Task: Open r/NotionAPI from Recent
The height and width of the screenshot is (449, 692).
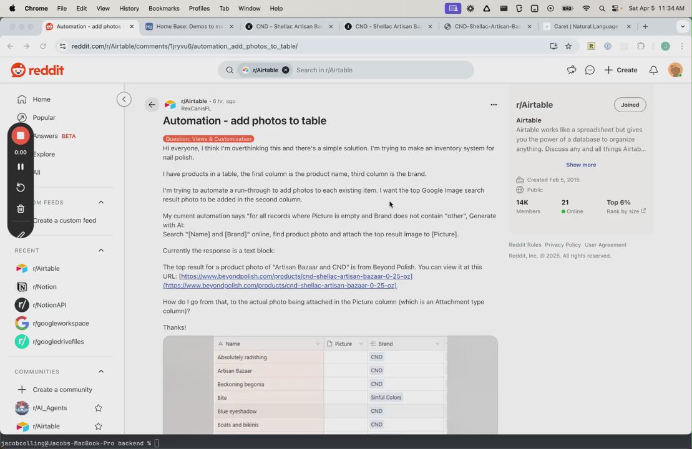Action: point(49,305)
